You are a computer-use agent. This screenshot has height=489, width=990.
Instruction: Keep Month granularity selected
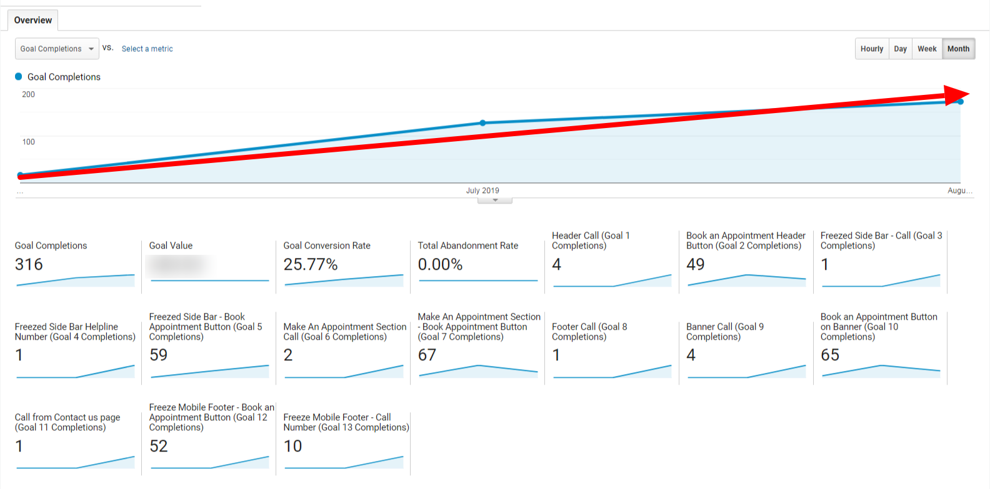pyautogui.click(x=958, y=48)
